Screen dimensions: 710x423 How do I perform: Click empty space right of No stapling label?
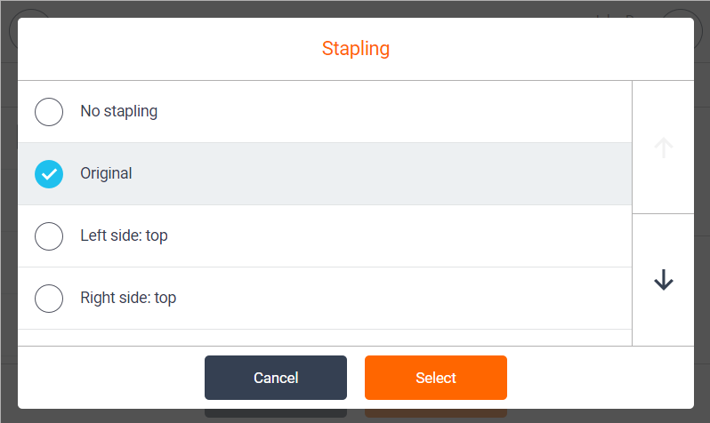[394, 112]
